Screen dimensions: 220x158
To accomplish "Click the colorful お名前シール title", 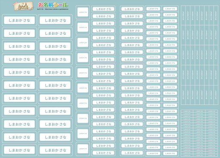I will pos(53,5).
